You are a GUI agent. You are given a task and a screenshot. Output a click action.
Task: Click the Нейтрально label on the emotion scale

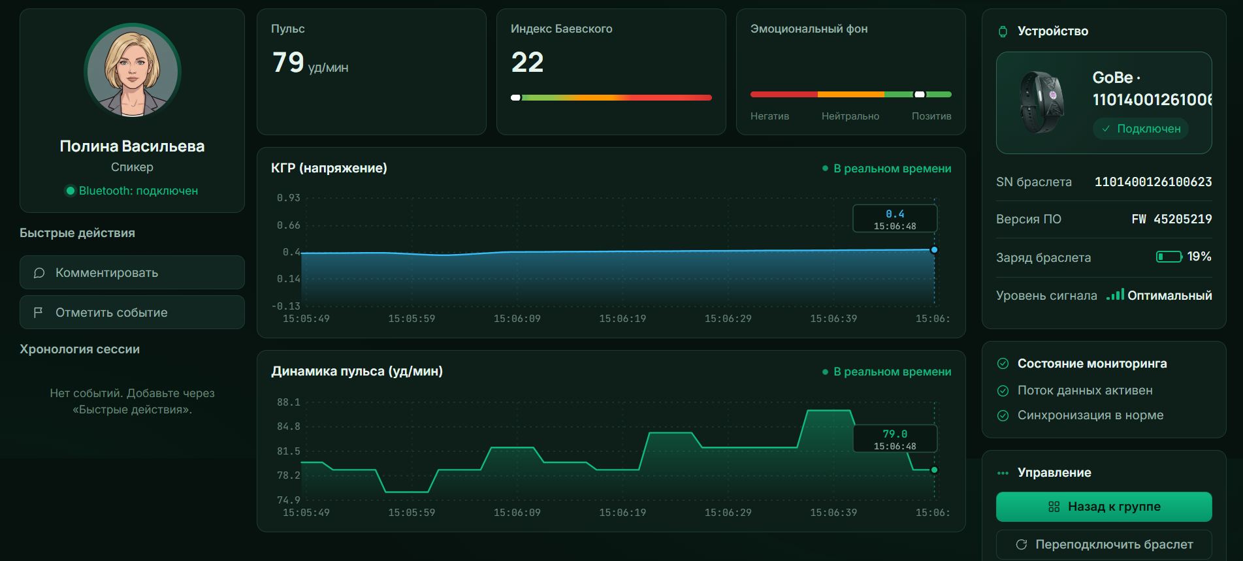coord(850,116)
